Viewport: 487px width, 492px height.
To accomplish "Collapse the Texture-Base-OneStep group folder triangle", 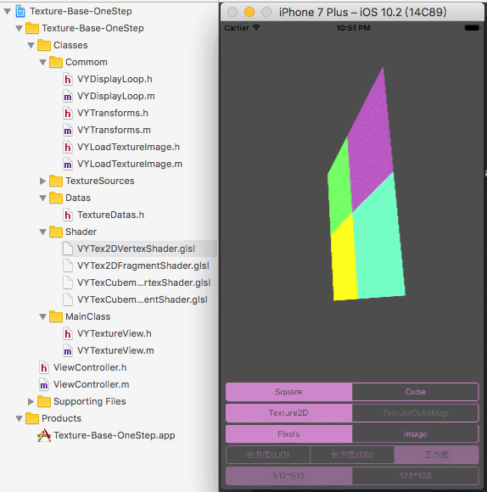I will click(20, 29).
